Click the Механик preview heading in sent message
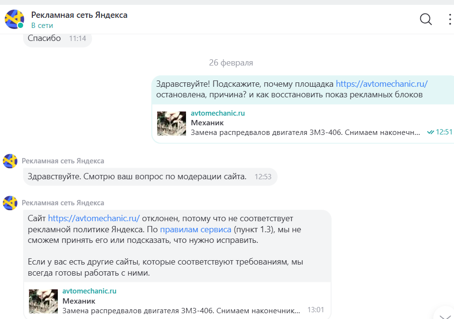The height and width of the screenshot is (319, 454). 207,123
